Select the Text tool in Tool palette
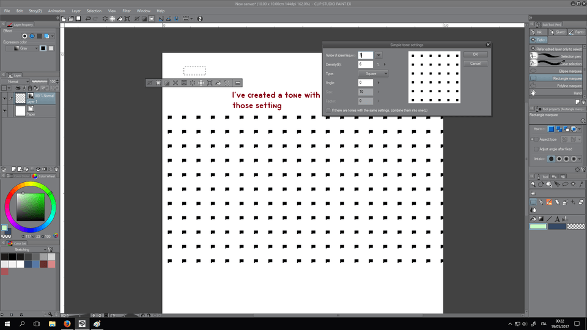 557,219
